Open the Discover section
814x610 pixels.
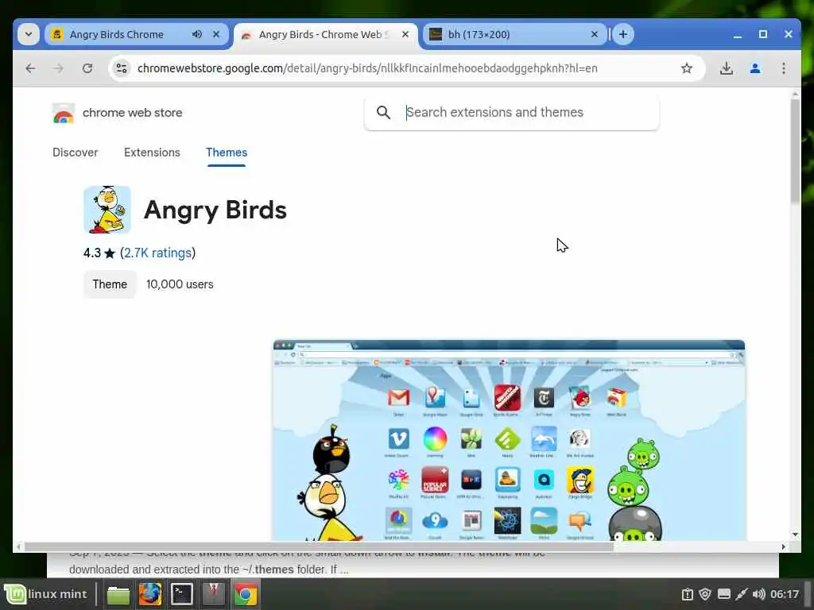[x=76, y=152]
